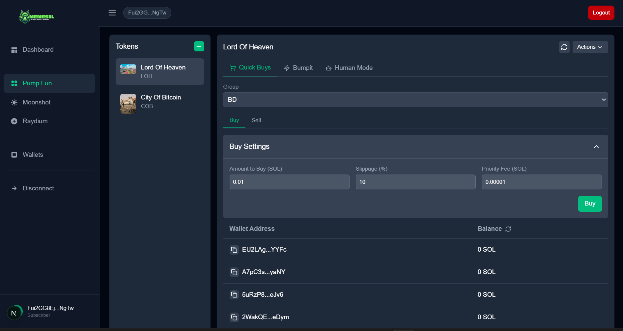Click the green Buy button
This screenshot has width=623, height=331.
[x=590, y=204]
